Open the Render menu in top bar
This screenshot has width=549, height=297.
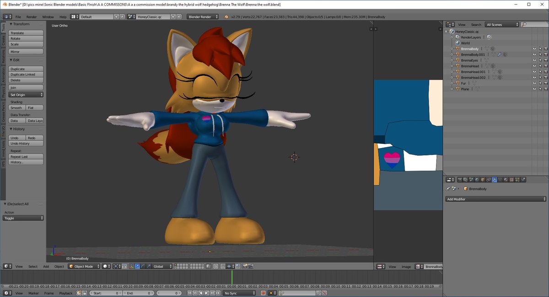pos(32,17)
